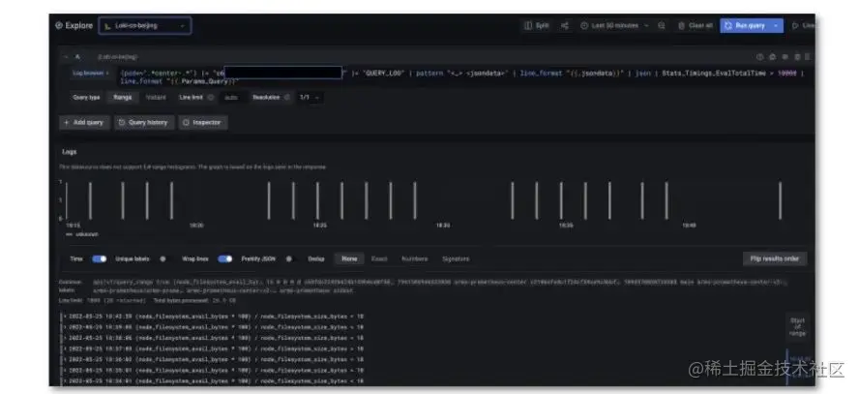Collapse query row A
Screen dimensions: 859x394
pyautogui.click(x=66, y=56)
